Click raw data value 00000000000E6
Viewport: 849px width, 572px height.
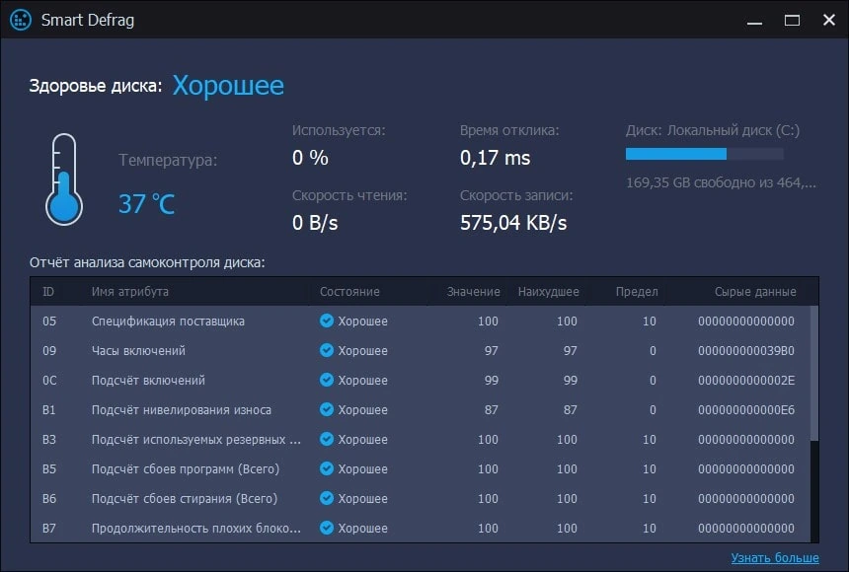pos(746,409)
